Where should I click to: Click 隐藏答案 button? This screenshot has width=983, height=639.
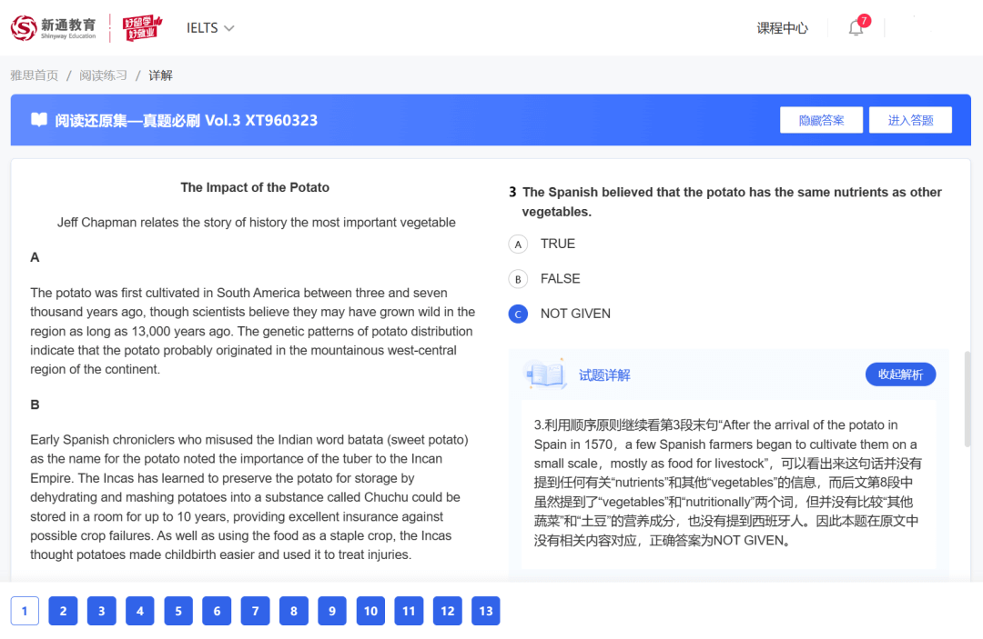(x=821, y=120)
